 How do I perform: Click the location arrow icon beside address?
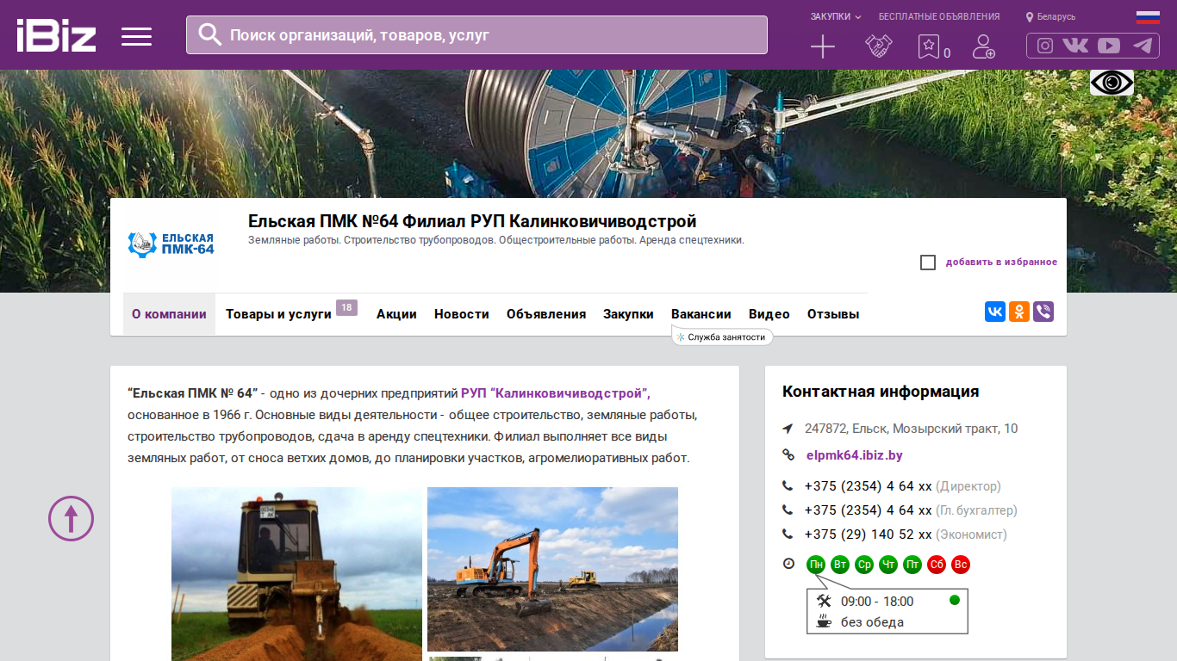788,429
